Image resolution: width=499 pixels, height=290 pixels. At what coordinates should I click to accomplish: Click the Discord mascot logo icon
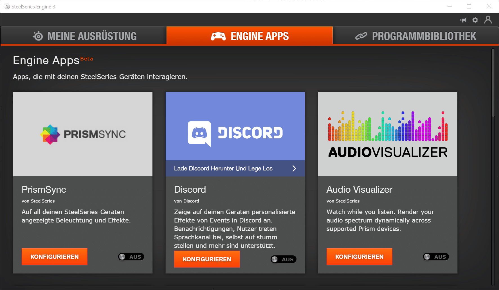(x=199, y=133)
